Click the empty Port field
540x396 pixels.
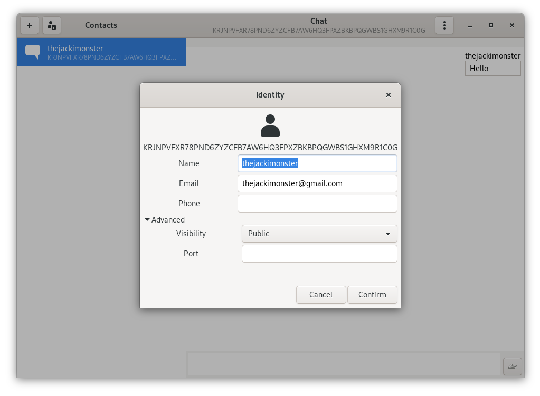coord(319,254)
